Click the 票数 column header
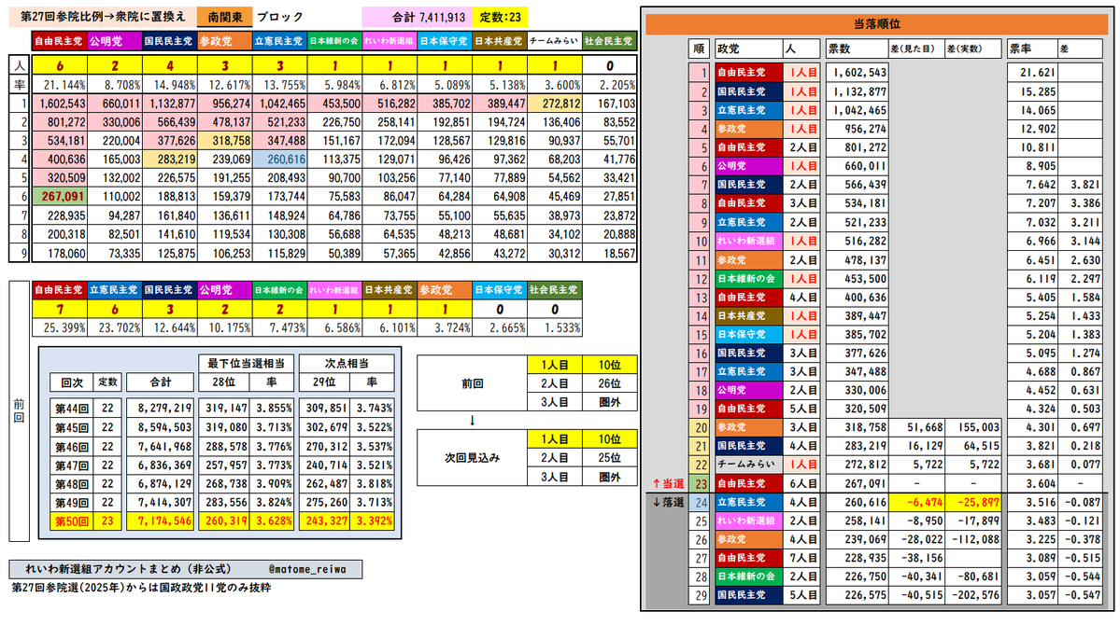Viewport: 1120px width, 625px height. point(856,49)
